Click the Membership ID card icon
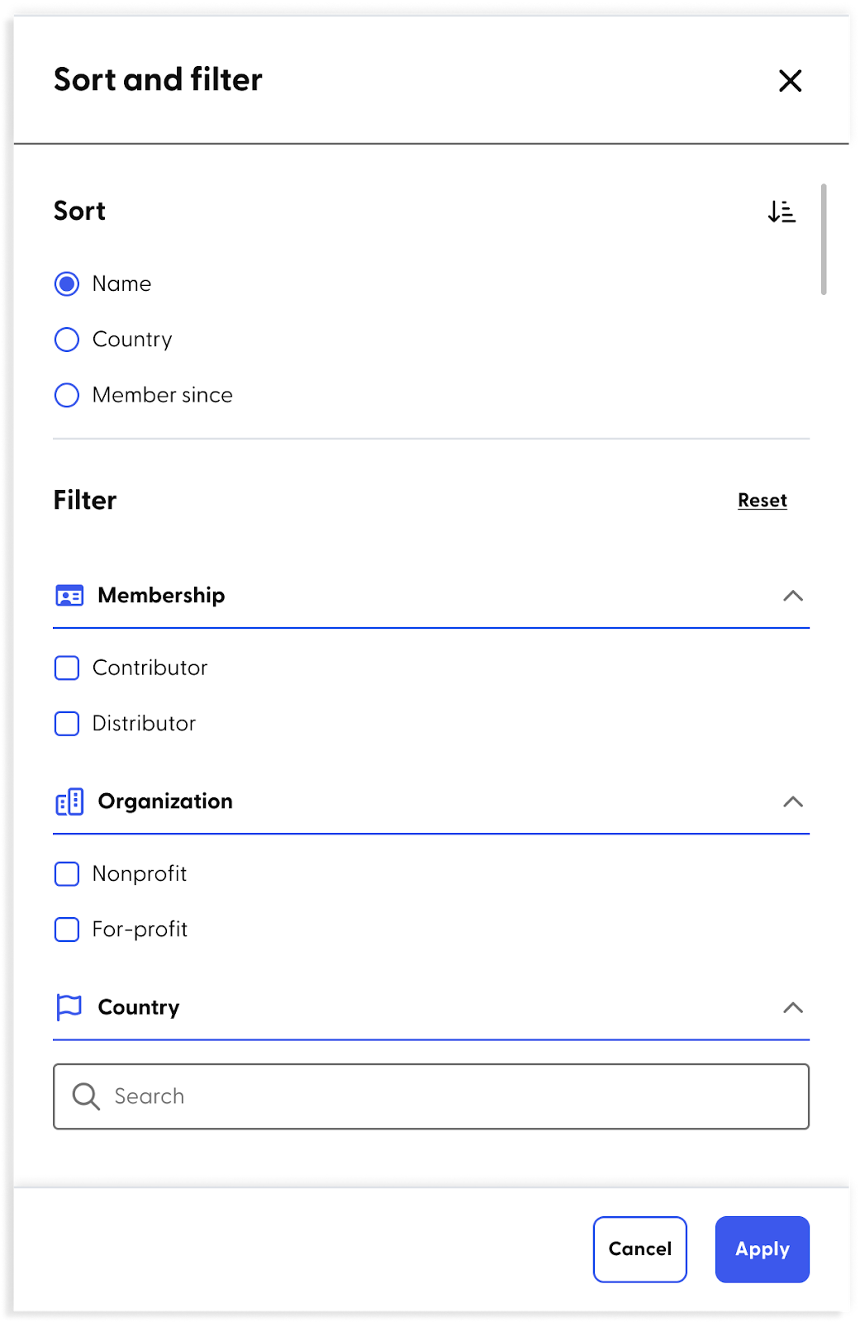The height and width of the screenshot is (1322, 860). click(69, 596)
